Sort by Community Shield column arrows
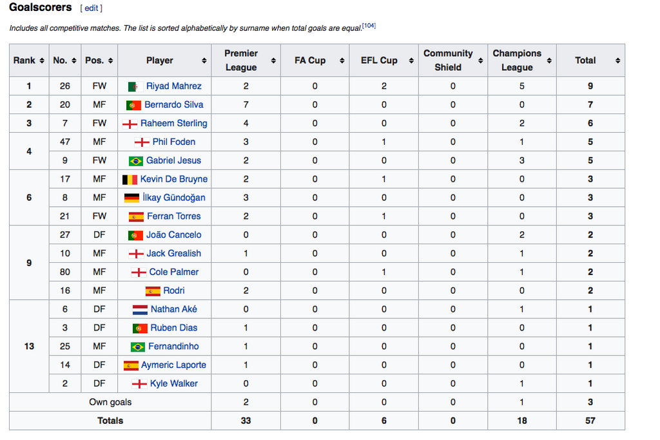Screen dimensions: 660x440 [x=480, y=61]
